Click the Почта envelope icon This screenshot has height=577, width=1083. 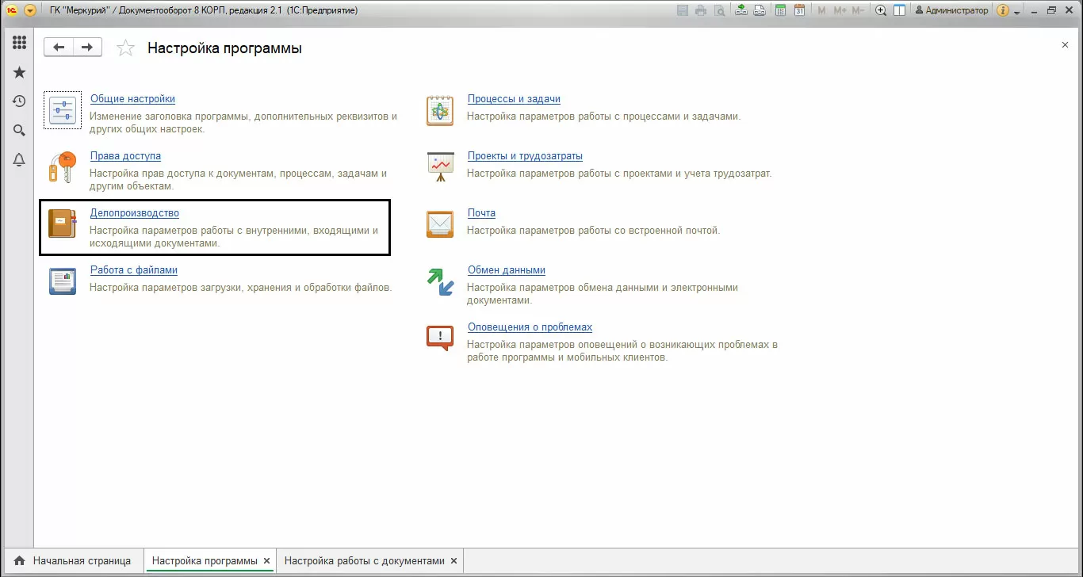pos(440,224)
